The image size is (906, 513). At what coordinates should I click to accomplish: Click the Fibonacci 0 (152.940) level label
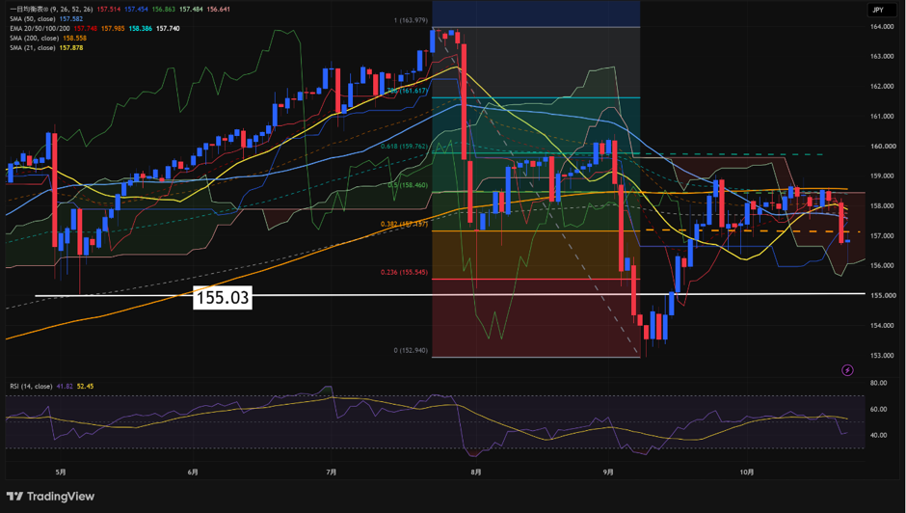[x=411, y=350]
